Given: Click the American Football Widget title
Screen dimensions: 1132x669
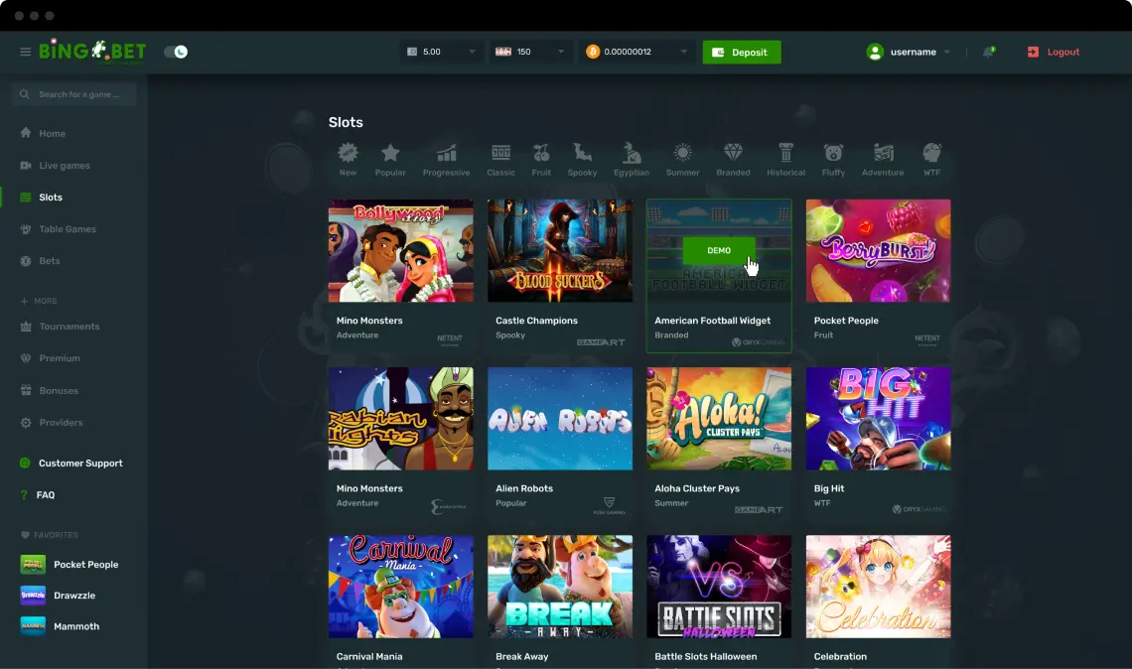Looking at the screenshot, I should [713, 321].
